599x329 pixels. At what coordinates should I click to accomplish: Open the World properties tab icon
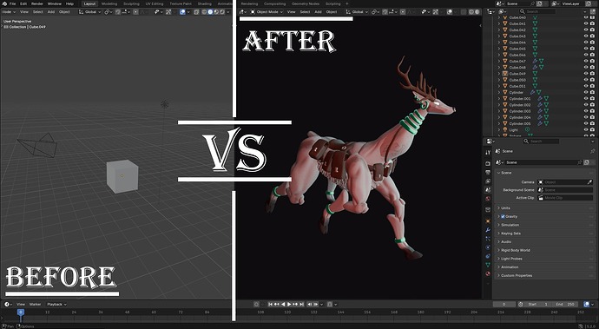[488, 199]
